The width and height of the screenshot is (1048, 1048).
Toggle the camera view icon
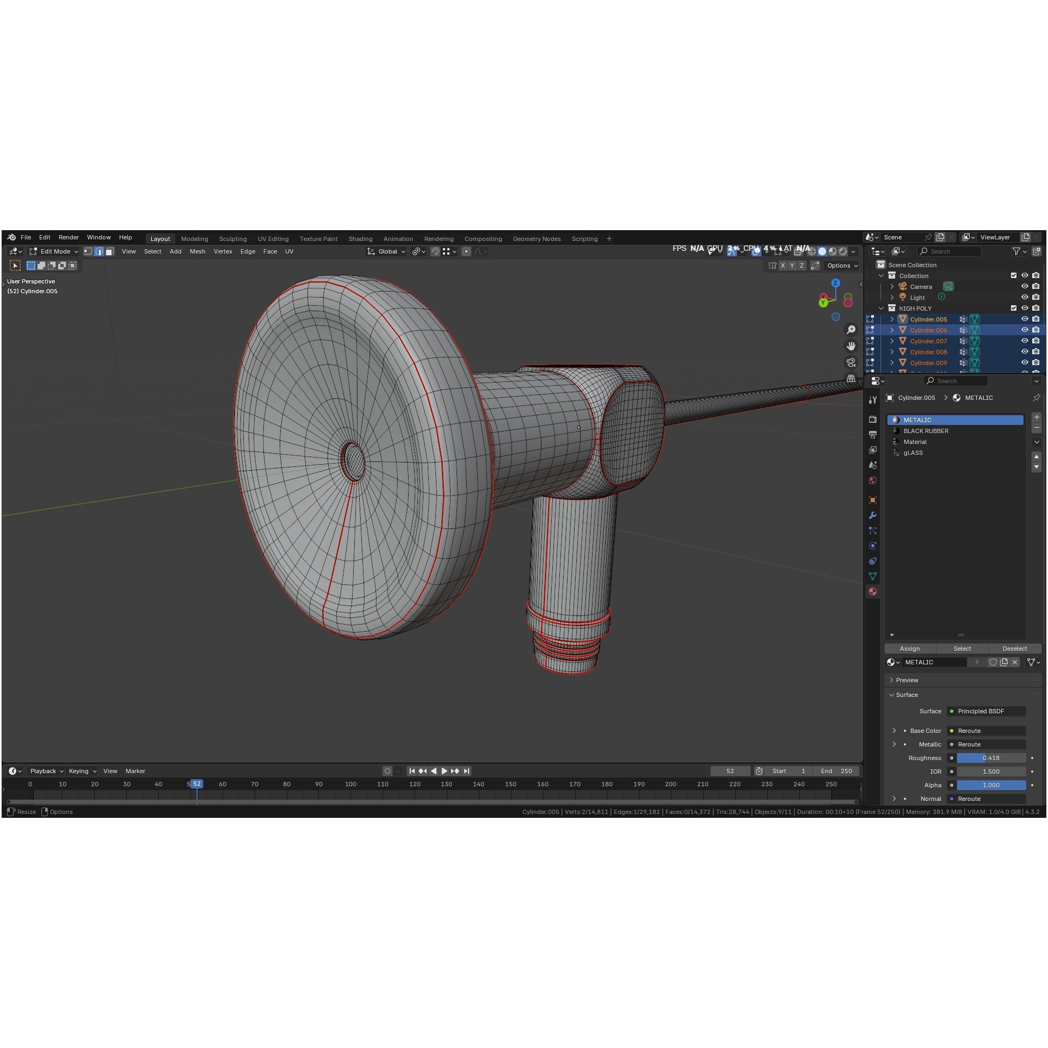pos(852,362)
